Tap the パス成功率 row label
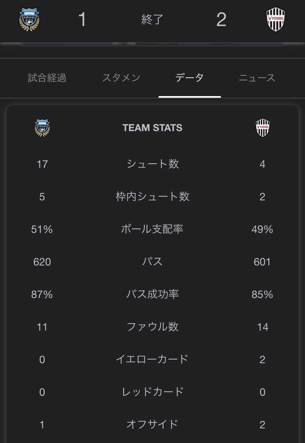Viewport: 305px width, 443px height. point(152,294)
